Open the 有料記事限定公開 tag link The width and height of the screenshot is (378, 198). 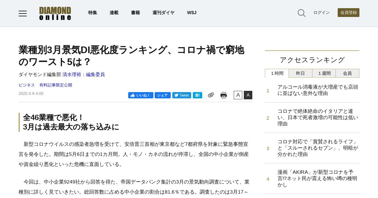click(x=56, y=85)
